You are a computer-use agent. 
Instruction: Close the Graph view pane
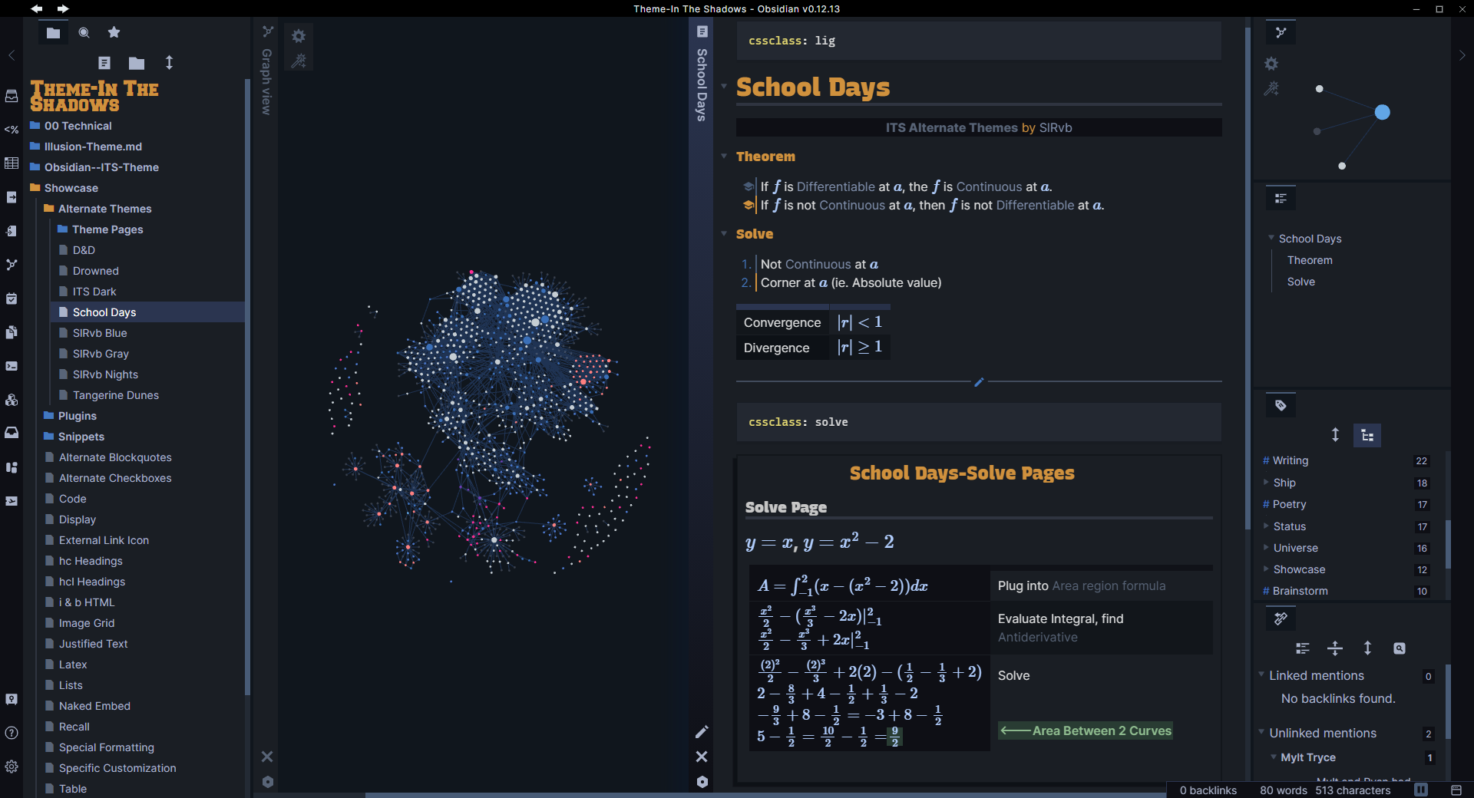267,757
